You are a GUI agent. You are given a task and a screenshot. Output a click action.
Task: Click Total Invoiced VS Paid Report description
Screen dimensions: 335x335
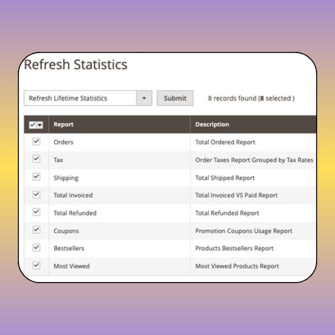point(236,195)
